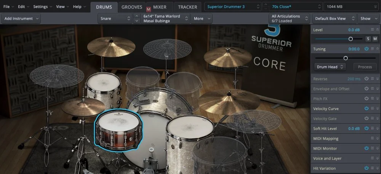Open the Add Instrument dropdown
381x174 pixels.
(21, 18)
